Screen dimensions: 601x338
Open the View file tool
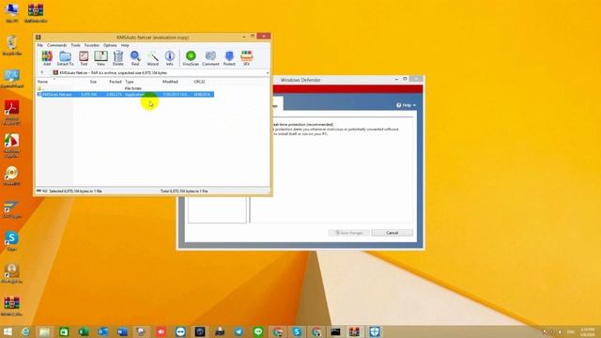click(100, 58)
